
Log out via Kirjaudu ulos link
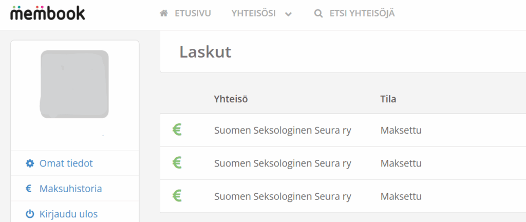pyautogui.click(x=68, y=214)
